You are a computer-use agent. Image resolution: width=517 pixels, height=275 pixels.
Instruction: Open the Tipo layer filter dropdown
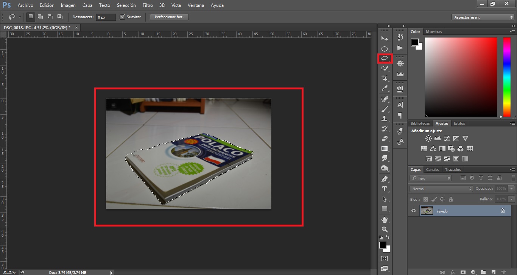[431, 178]
